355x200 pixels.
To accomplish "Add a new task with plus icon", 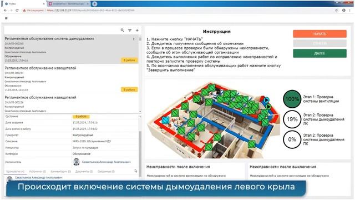I will click(x=137, y=30).
